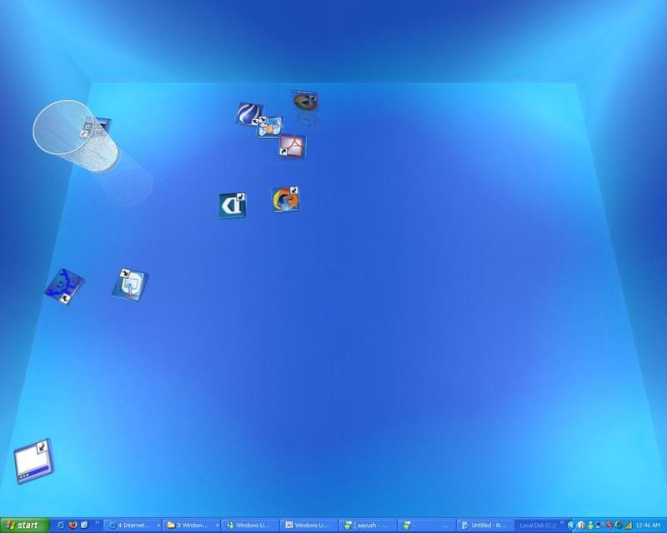Switch to second 'Windows Li...' taskbar button
The height and width of the screenshot is (533, 667).
coord(308,526)
